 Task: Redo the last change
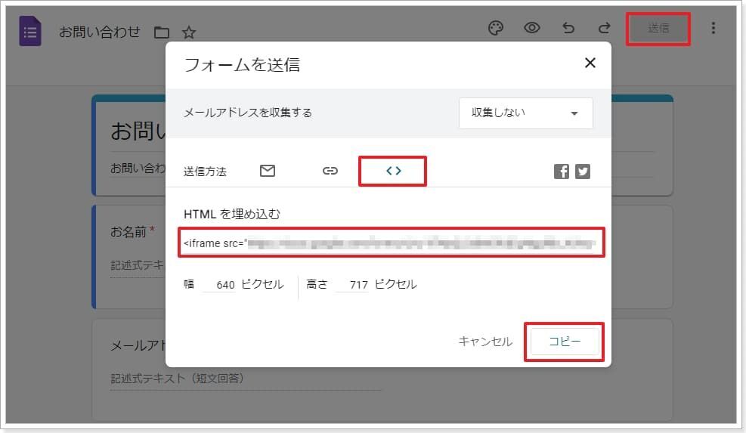pos(604,28)
